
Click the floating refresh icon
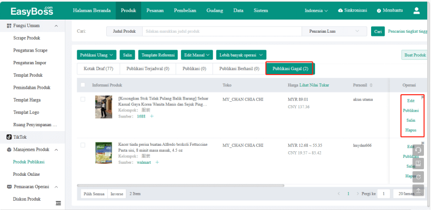click(x=418, y=177)
